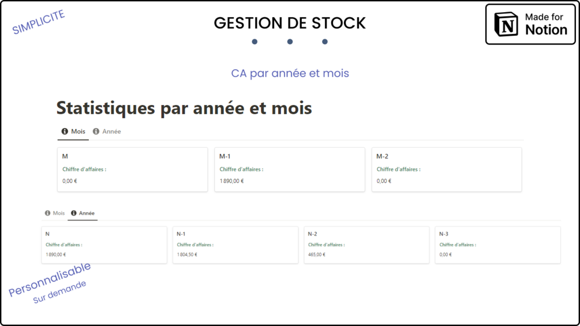Select the lower Mois tab
The height and width of the screenshot is (326, 580).
(59, 213)
